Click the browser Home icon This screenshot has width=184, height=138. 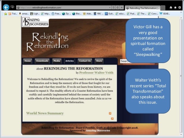(x=171, y=7)
